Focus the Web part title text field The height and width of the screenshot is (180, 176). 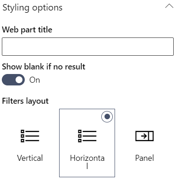(x=88, y=47)
